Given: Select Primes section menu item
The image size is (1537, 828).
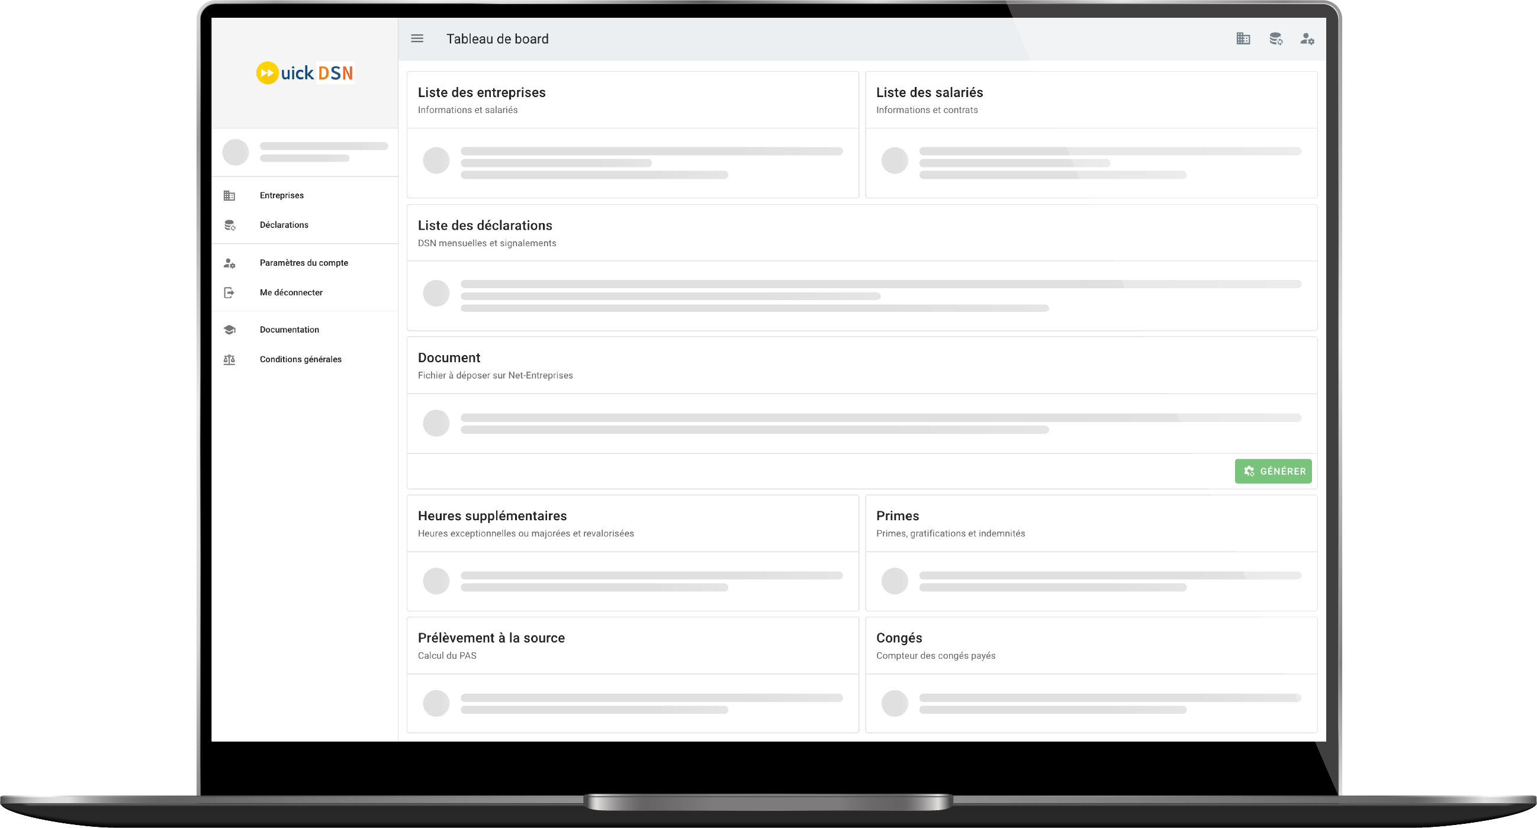Looking at the screenshot, I should pos(898,515).
